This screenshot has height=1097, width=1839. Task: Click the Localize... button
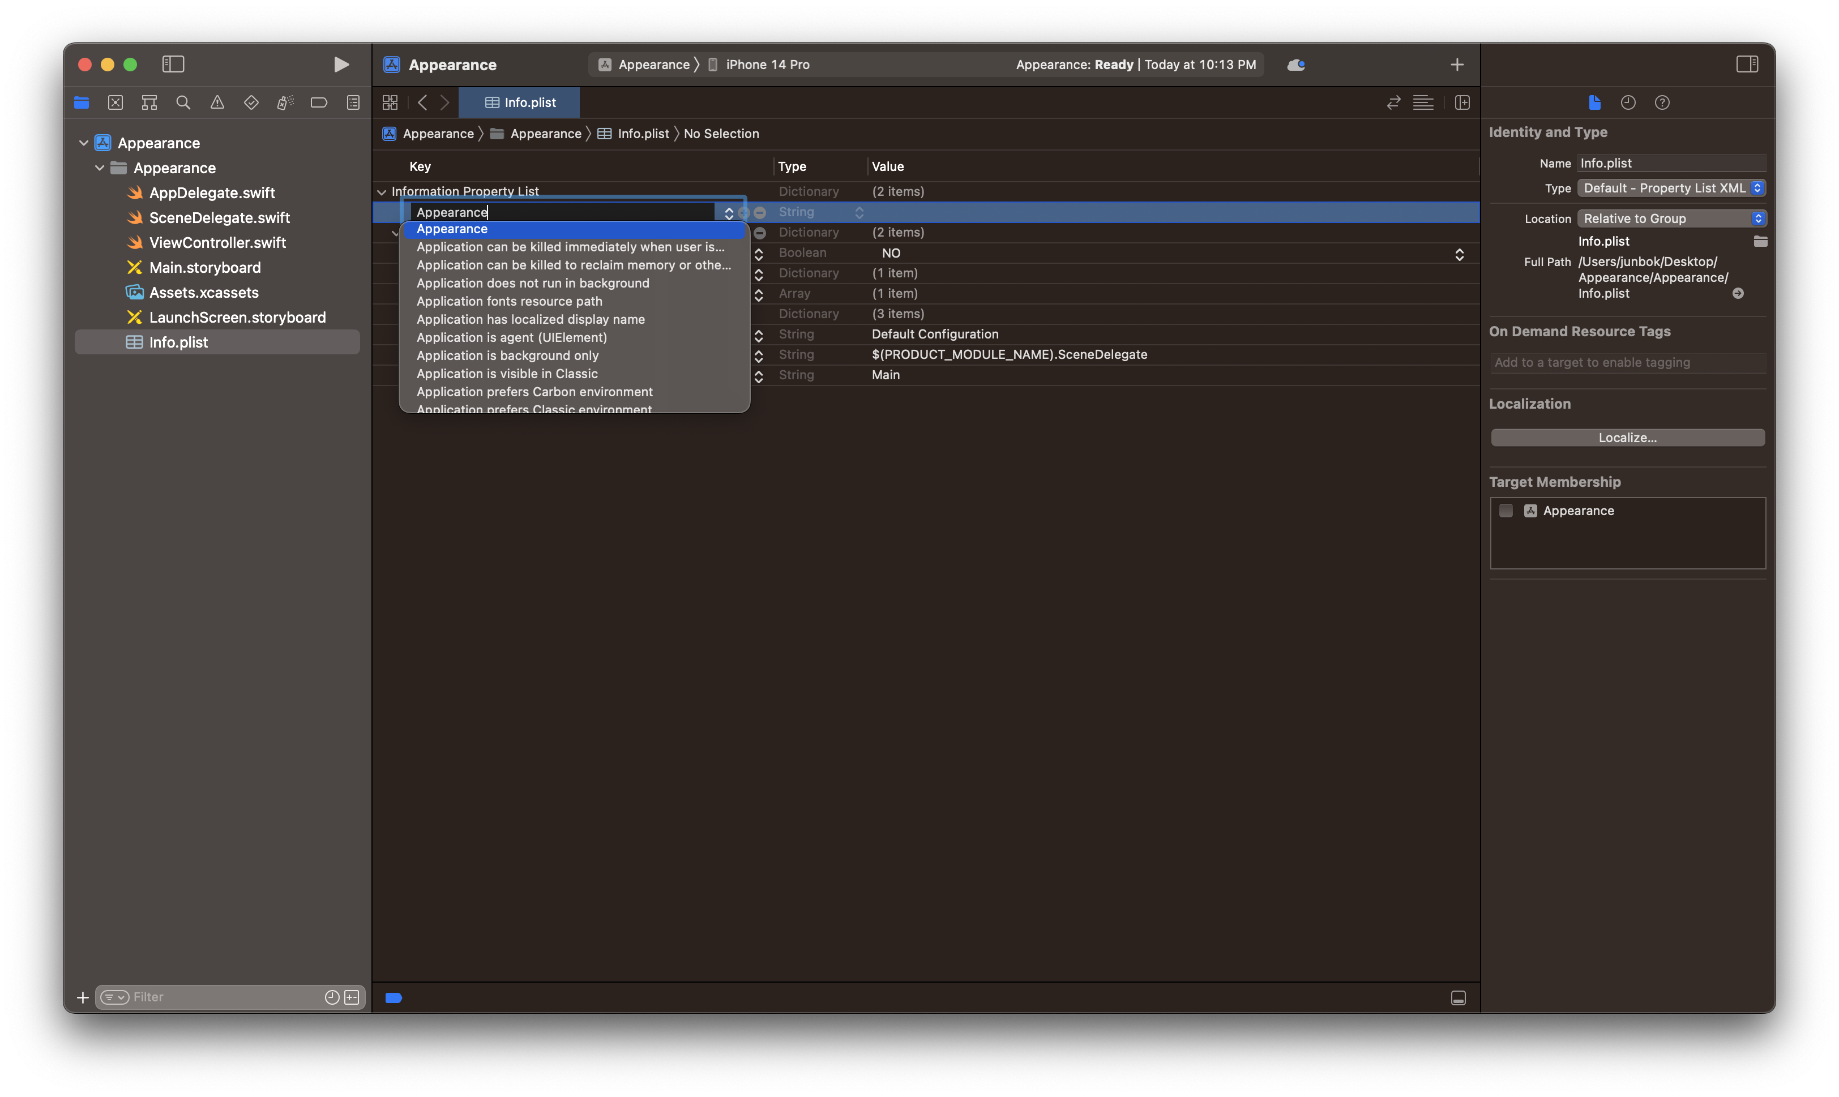click(1627, 438)
